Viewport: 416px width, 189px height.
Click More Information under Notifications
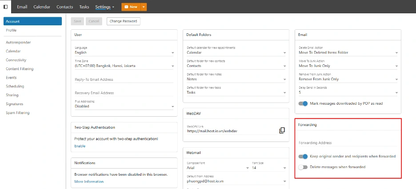(x=89, y=181)
